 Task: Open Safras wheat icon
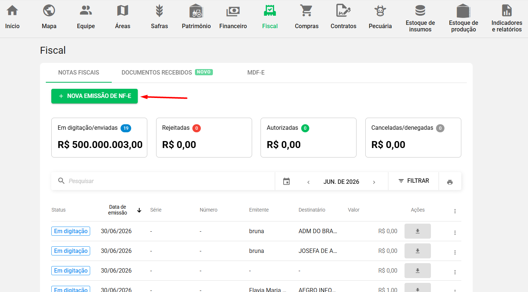[x=159, y=11]
